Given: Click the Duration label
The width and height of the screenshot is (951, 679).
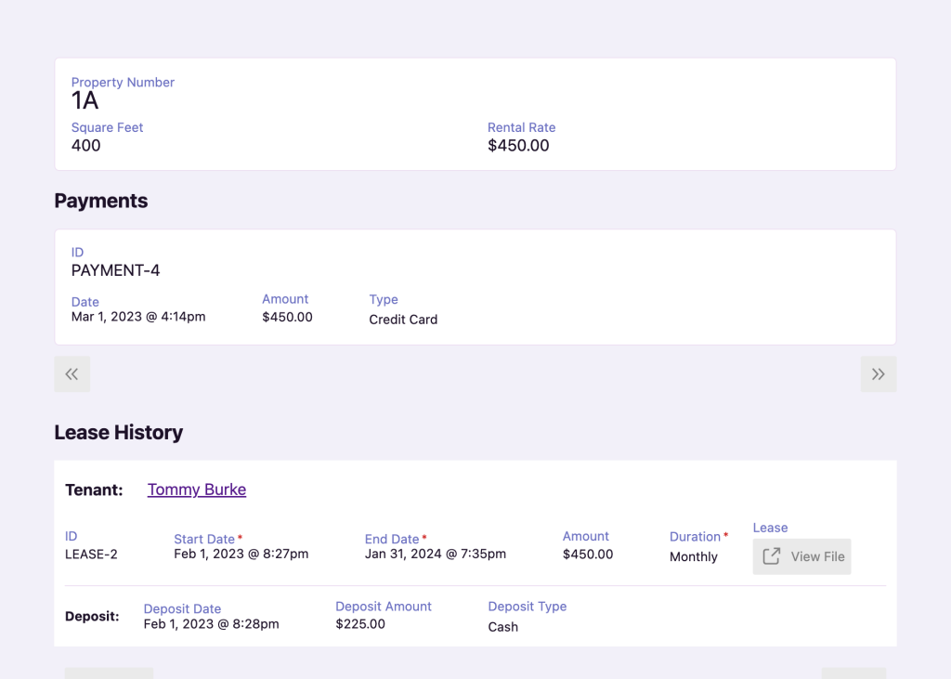Looking at the screenshot, I should point(695,536).
